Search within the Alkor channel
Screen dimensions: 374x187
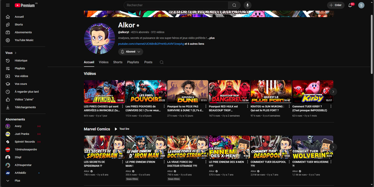(x=162, y=63)
